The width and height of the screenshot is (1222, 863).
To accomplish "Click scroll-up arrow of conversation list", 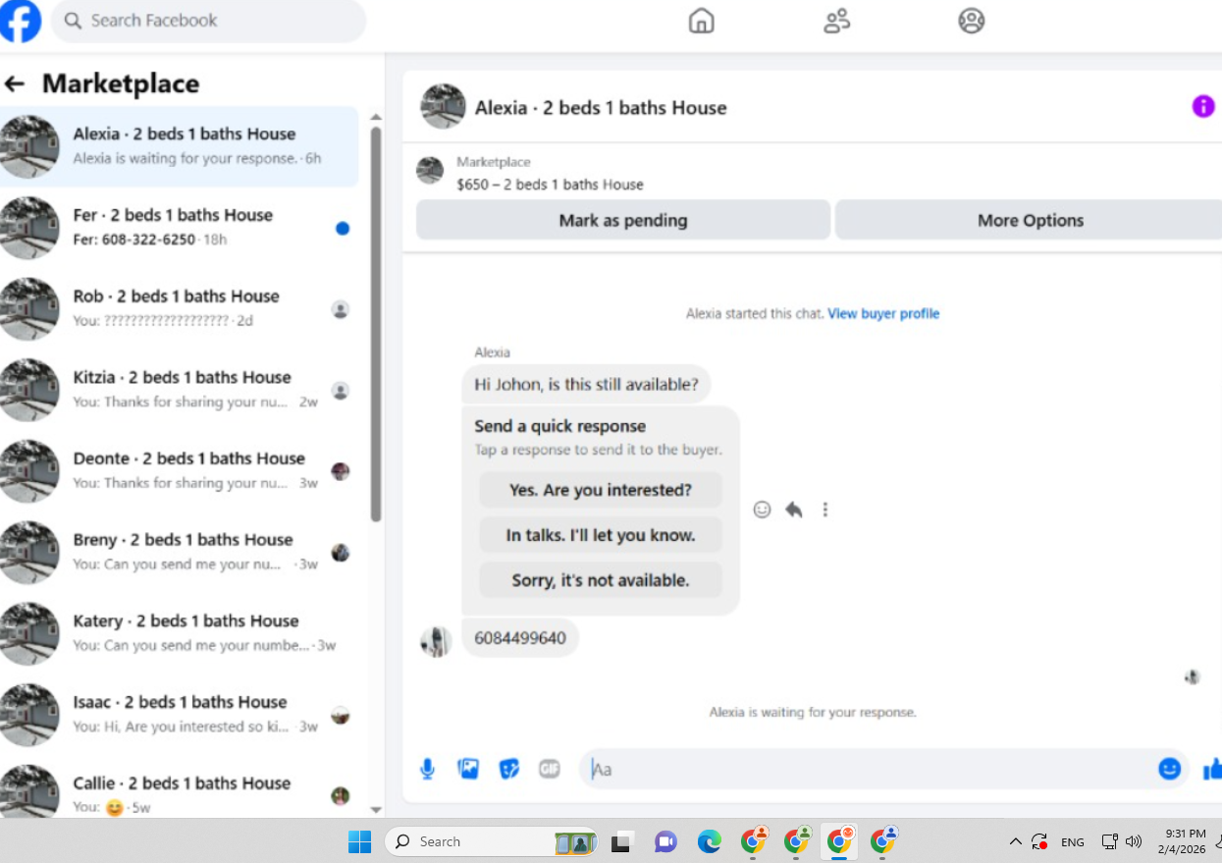I will click(x=376, y=117).
